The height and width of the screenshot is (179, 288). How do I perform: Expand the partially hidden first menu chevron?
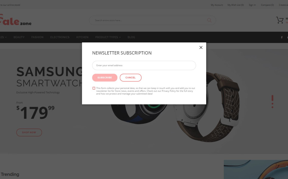tap(6, 37)
